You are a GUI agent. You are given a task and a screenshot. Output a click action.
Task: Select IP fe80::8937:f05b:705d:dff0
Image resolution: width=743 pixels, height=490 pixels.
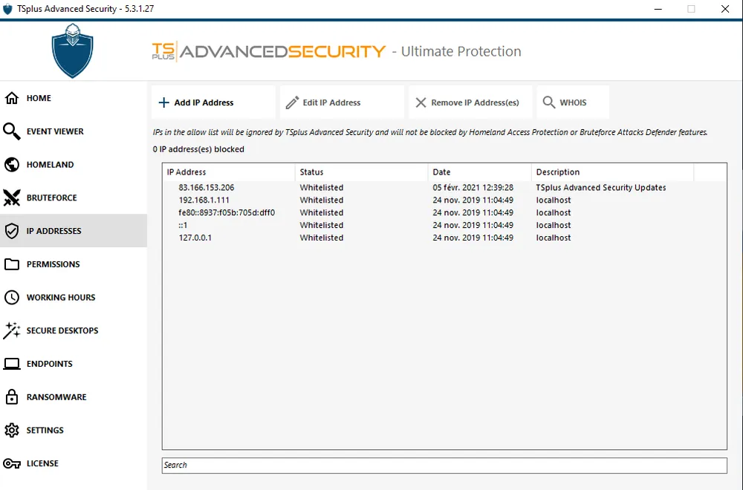click(227, 212)
